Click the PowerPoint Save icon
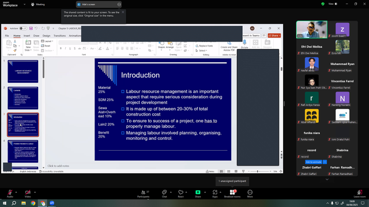 [31, 28]
